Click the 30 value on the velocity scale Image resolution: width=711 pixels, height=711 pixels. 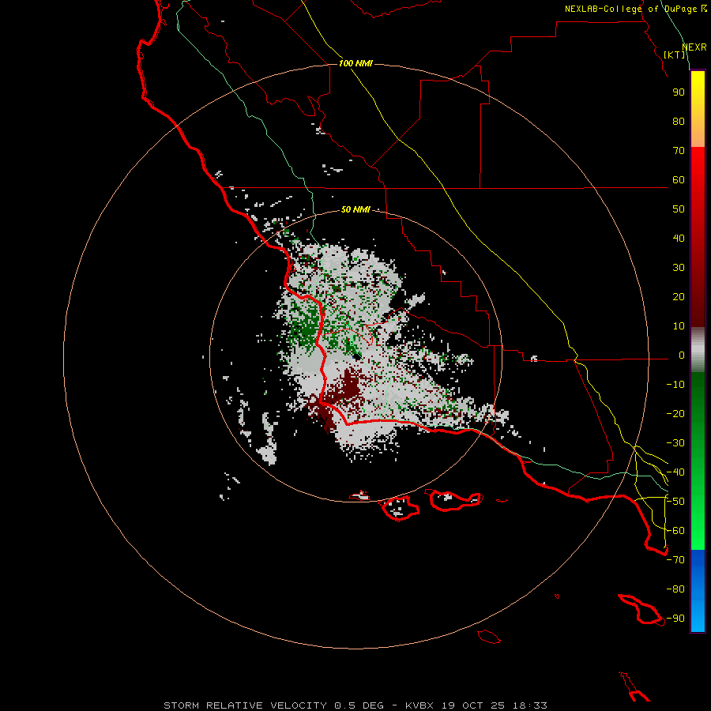coord(679,268)
